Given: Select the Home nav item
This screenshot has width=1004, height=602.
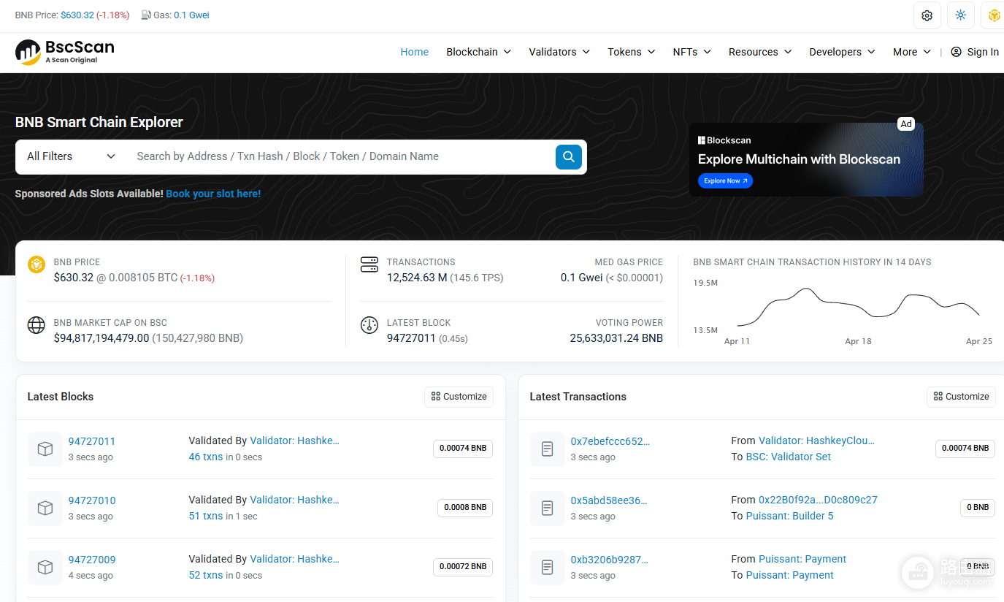Looking at the screenshot, I should click(x=415, y=52).
